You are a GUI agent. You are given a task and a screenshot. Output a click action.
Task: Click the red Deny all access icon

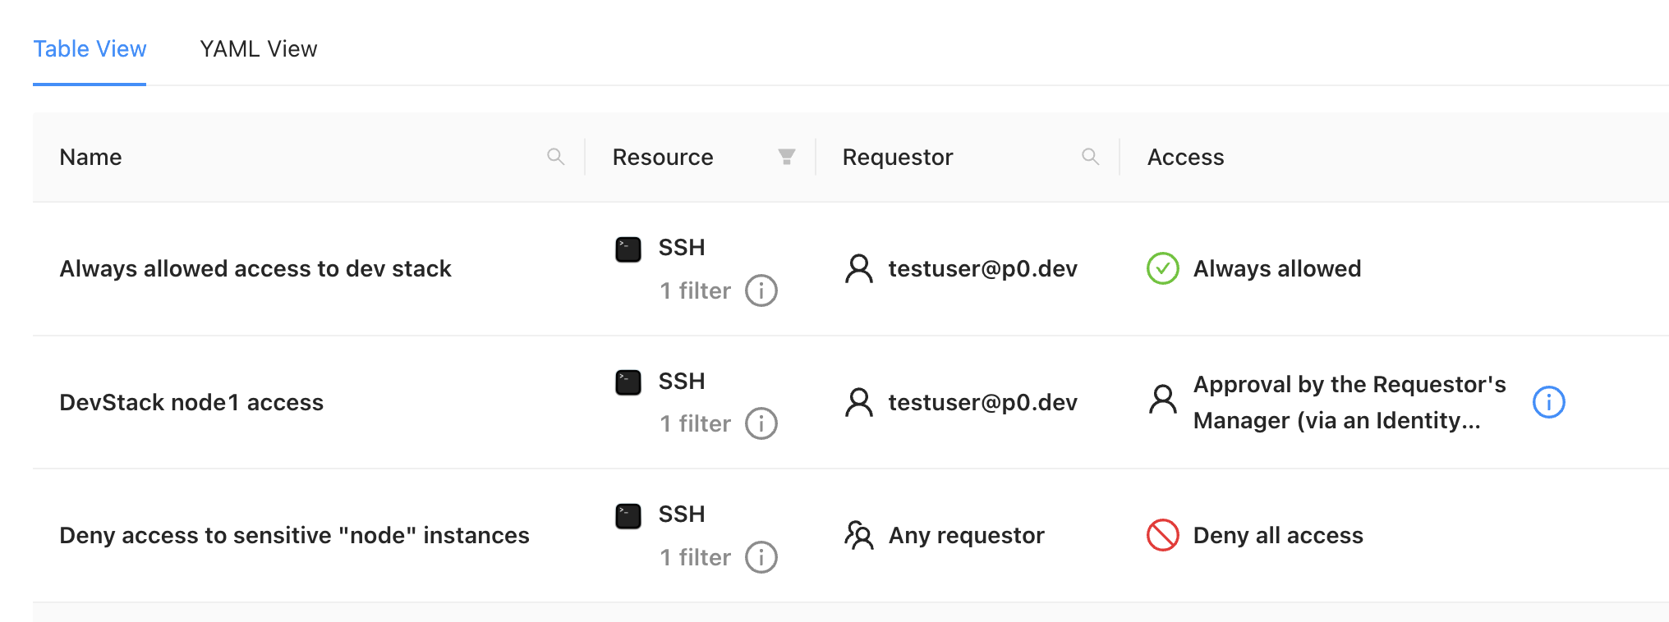click(x=1162, y=536)
